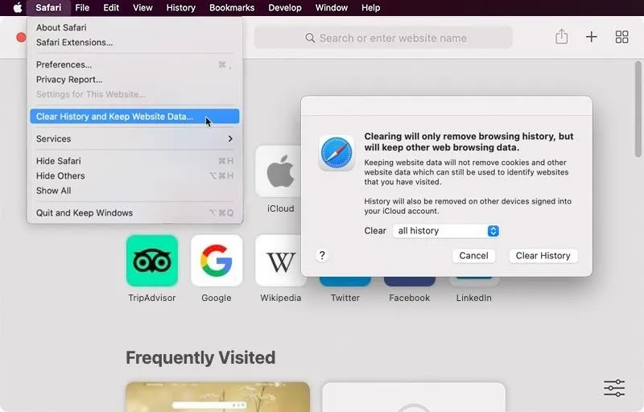
Task: Click the magnifier icon in address bar
Action: click(x=310, y=38)
